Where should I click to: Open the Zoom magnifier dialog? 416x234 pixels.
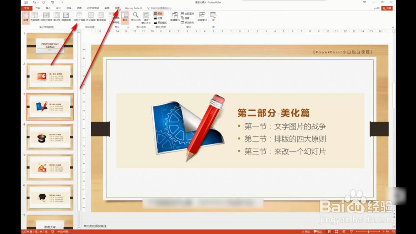tap(136, 17)
